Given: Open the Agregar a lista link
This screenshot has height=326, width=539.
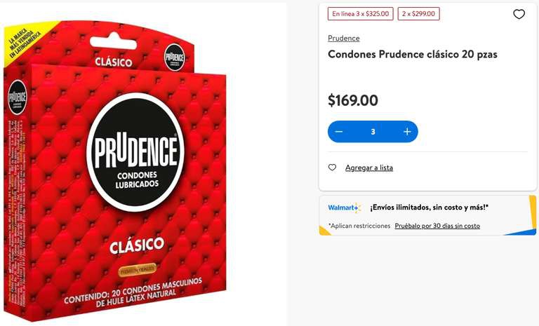Looking at the screenshot, I should 369,168.
